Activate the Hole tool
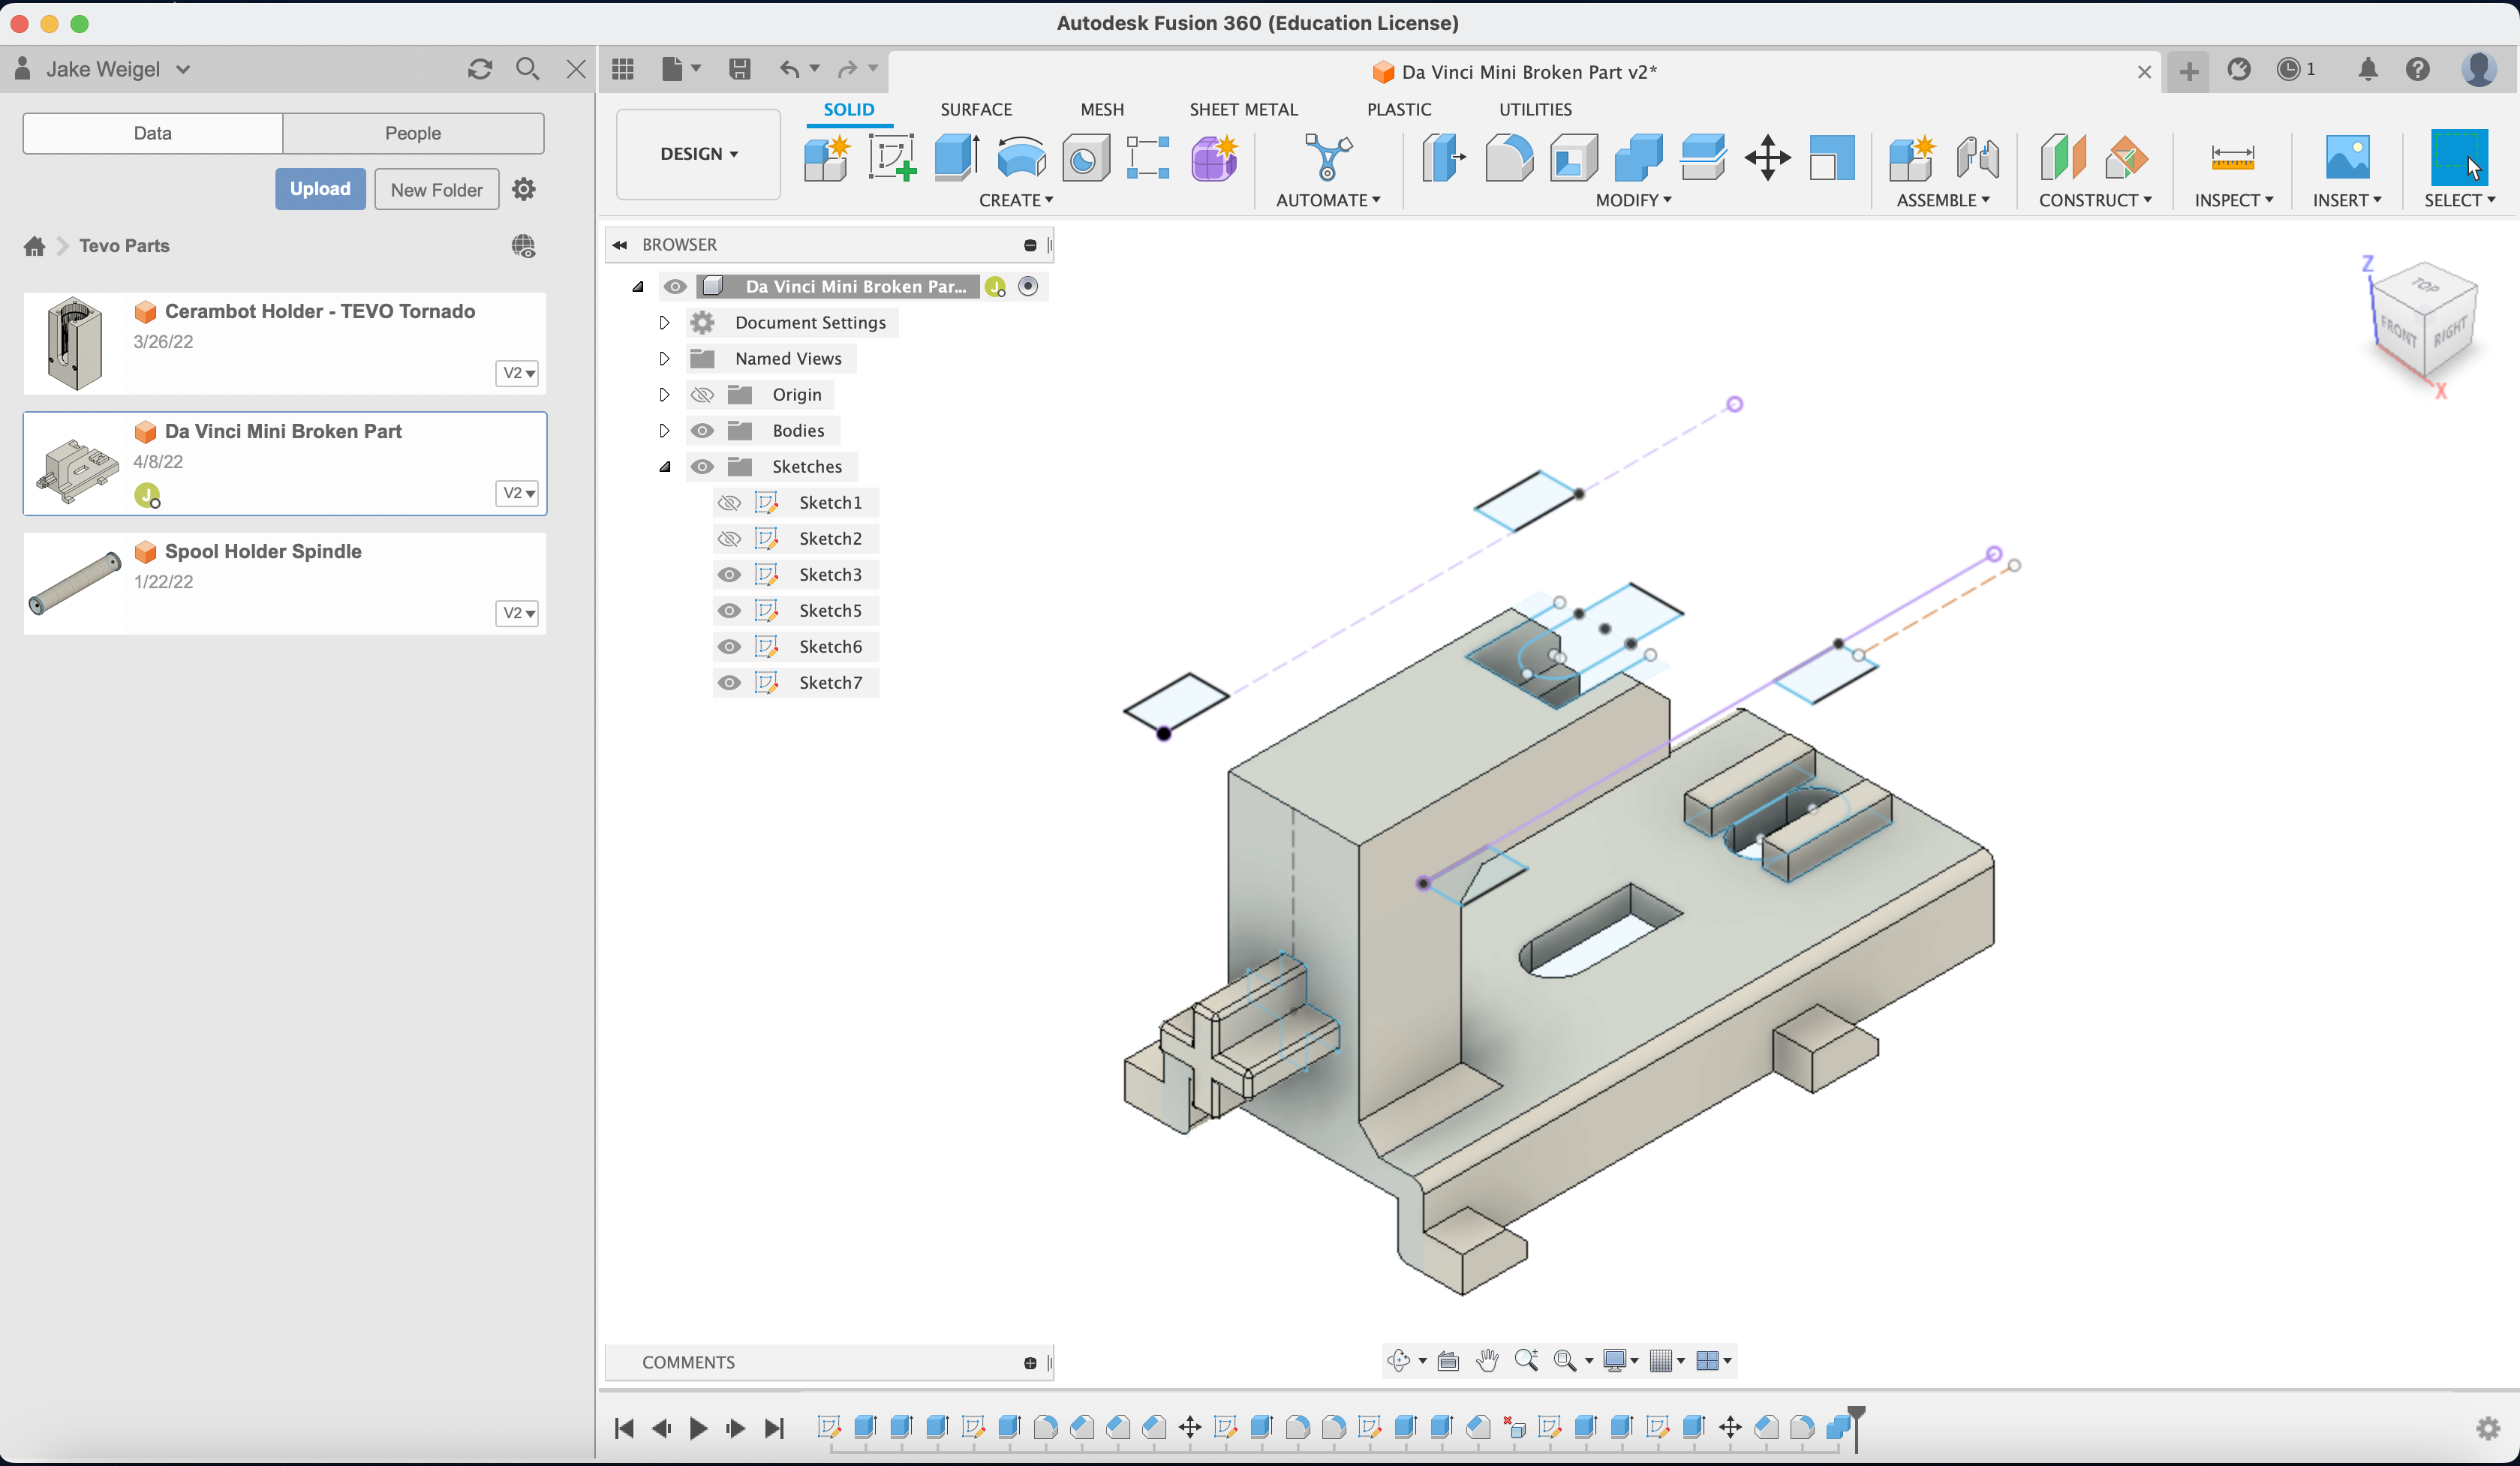 (1085, 158)
